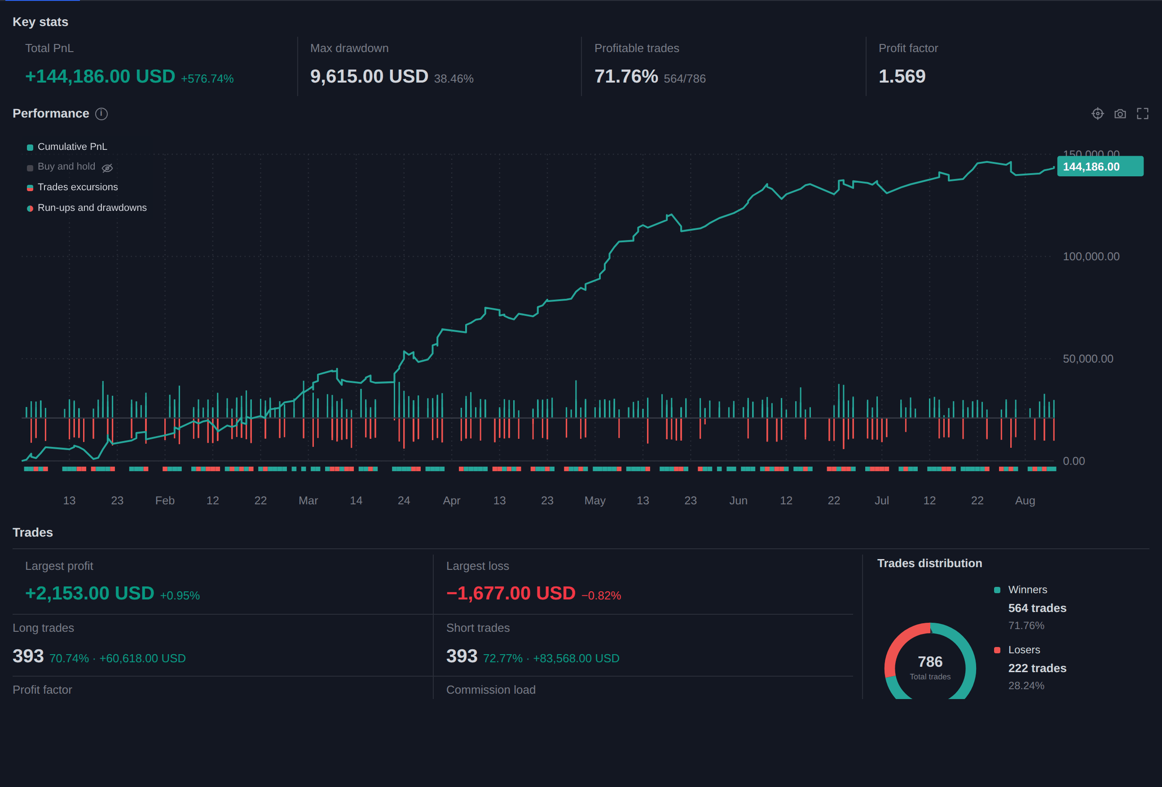The width and height of the screenshot is (1162, 787).
Task: Click the crossed-eye icon beside Buy and hold
Action: coord(107,168)
